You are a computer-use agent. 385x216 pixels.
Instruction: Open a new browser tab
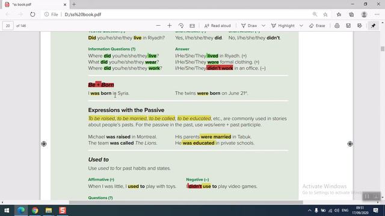[x=74, y=4]
